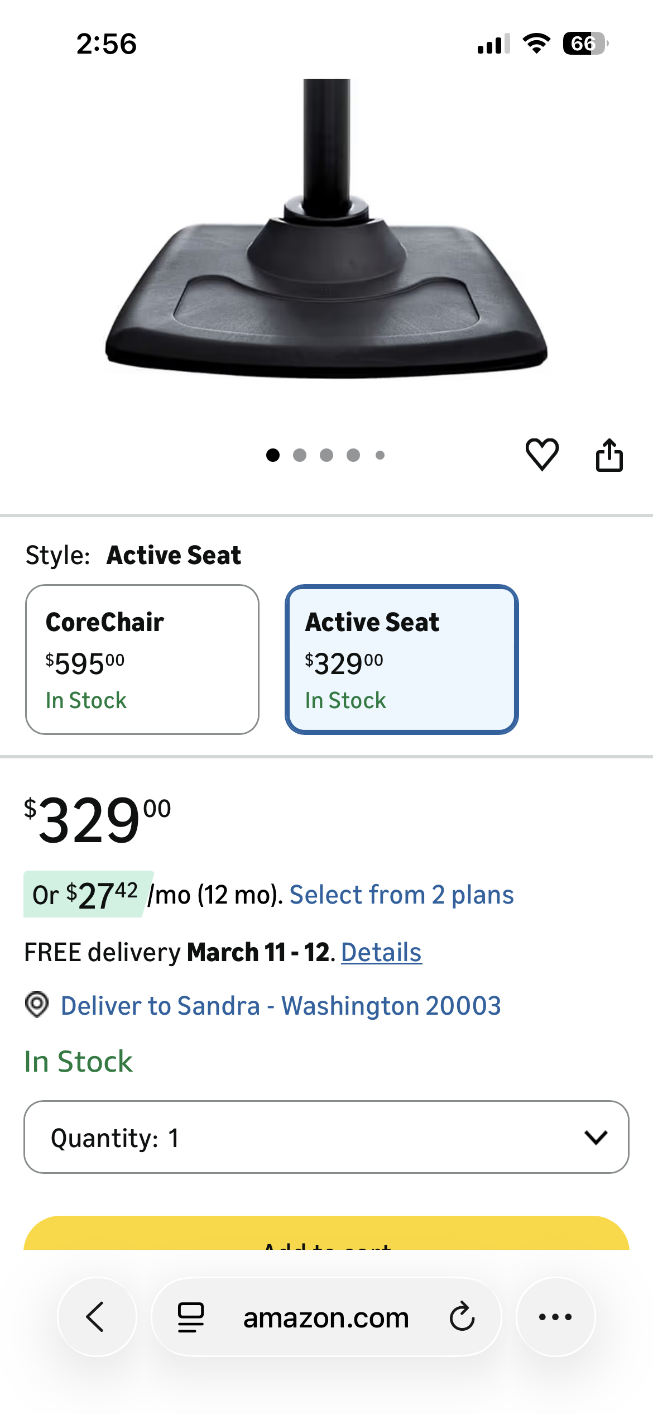653x1414 pixels.
Task: Open delivery Details link
Action: tap(381, 952)
